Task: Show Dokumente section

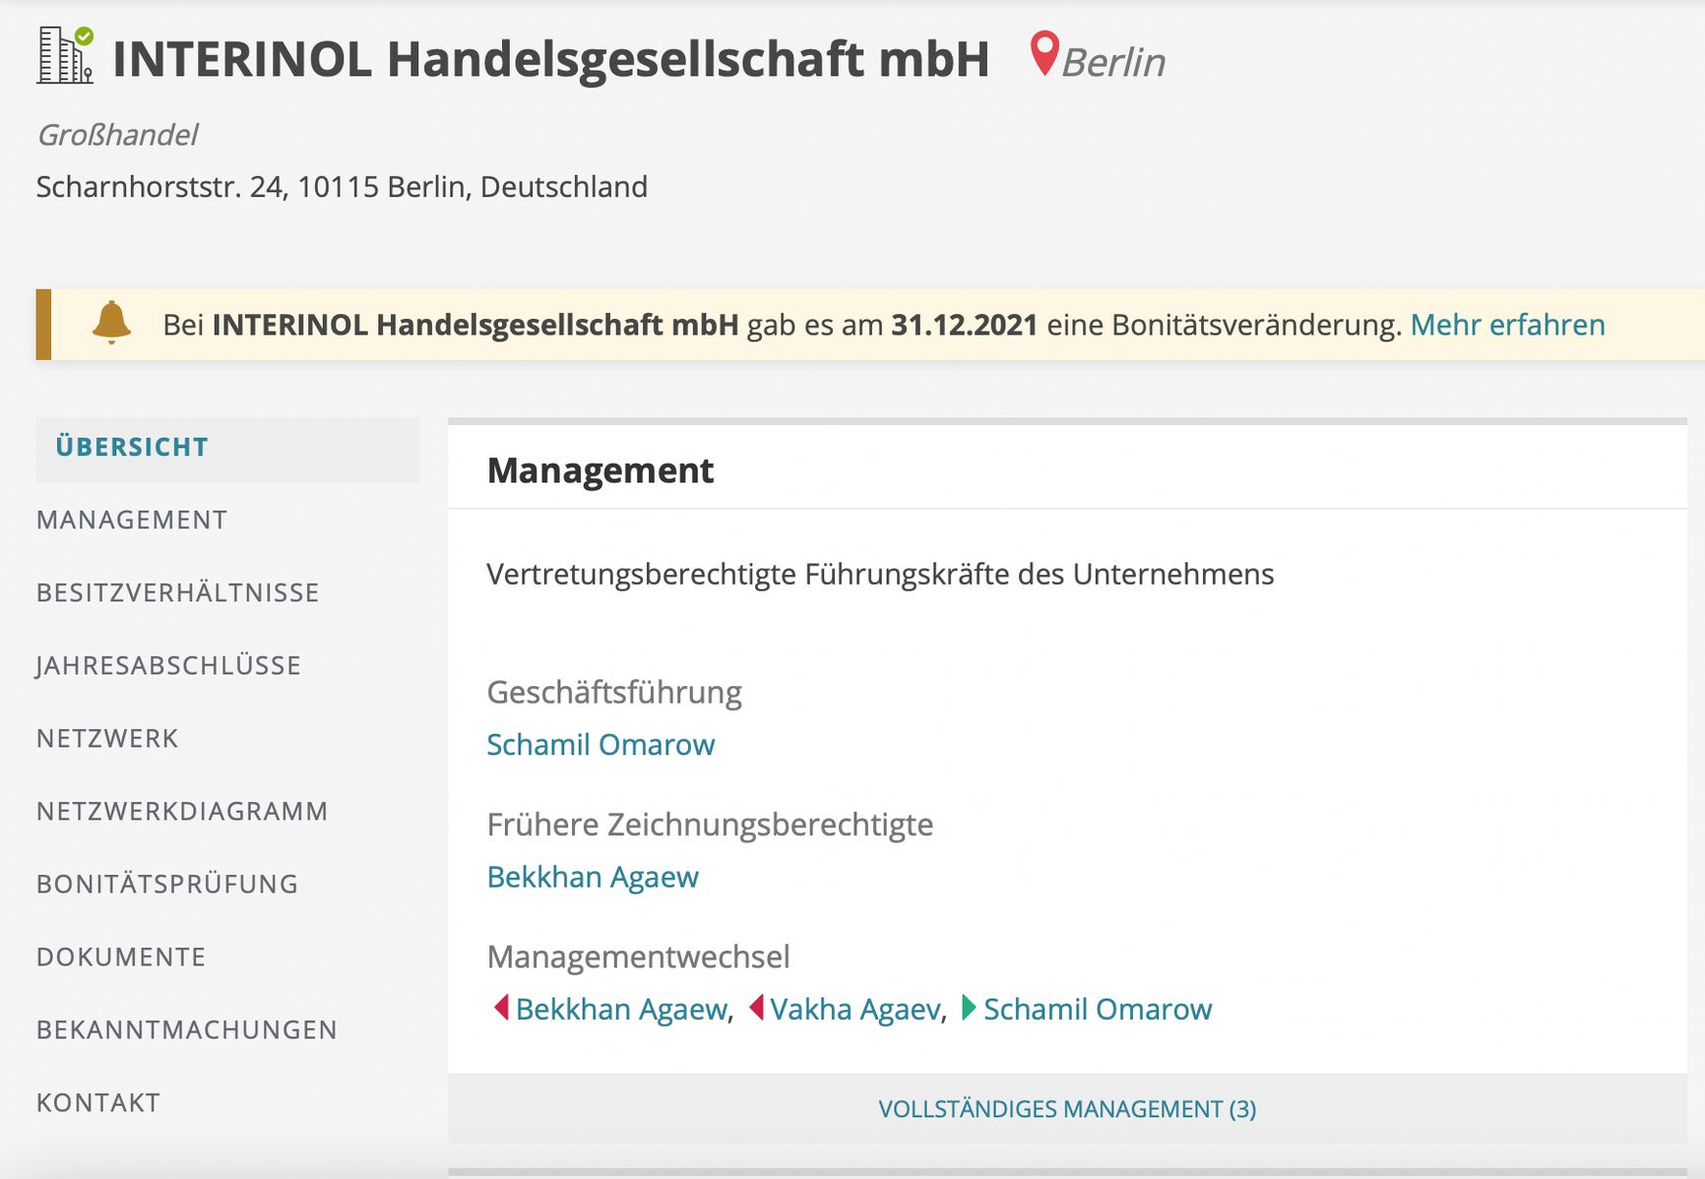Action: [121, 958]
